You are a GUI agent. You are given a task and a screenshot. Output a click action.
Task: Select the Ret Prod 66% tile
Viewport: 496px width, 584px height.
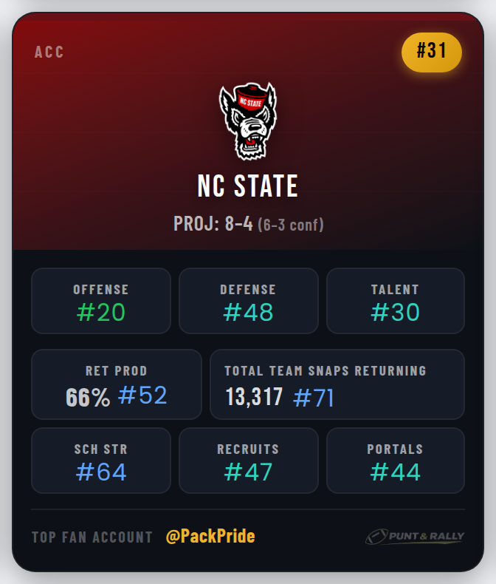coord(117,384)
